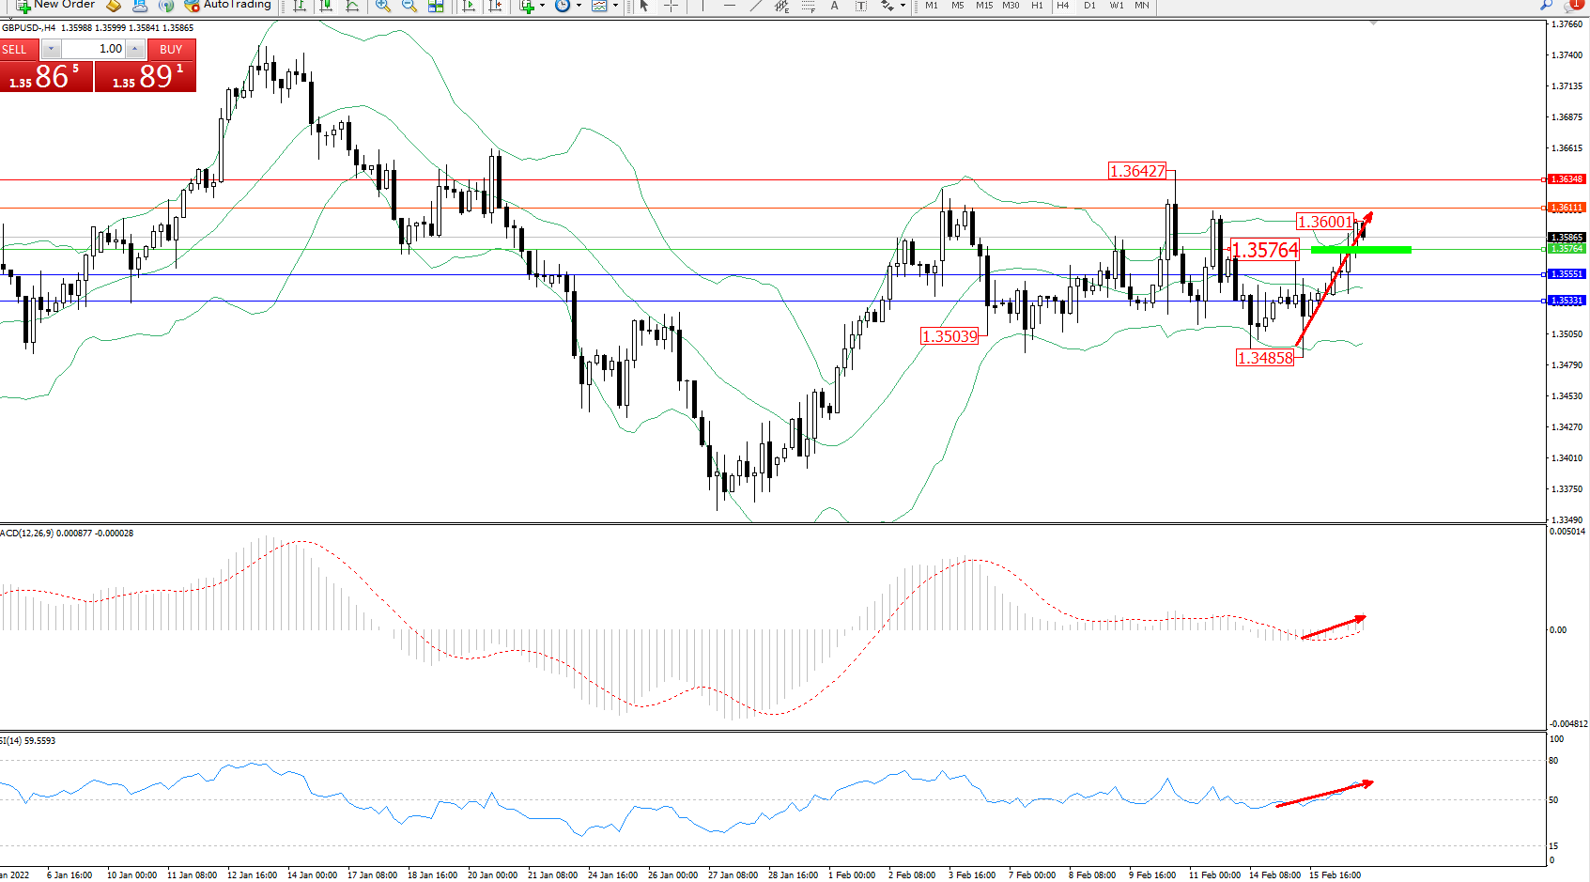The width and height of the screenshot is (1590, 882).
Task: Click the red BUY button
Action: click(171, 50)
